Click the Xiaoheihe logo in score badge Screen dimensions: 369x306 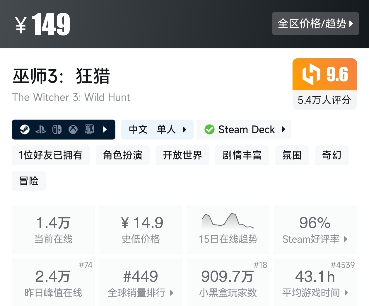click(311, 74)
